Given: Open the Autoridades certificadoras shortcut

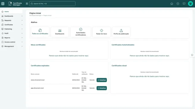Looking at the screenshot, I should 81,32.
